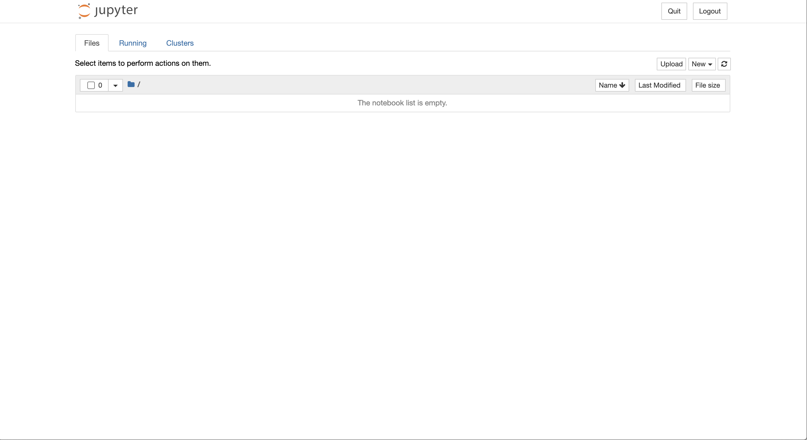Toggle the select-all items checkbox
This screenshot has width=807, height=440.
pos(91,85)
